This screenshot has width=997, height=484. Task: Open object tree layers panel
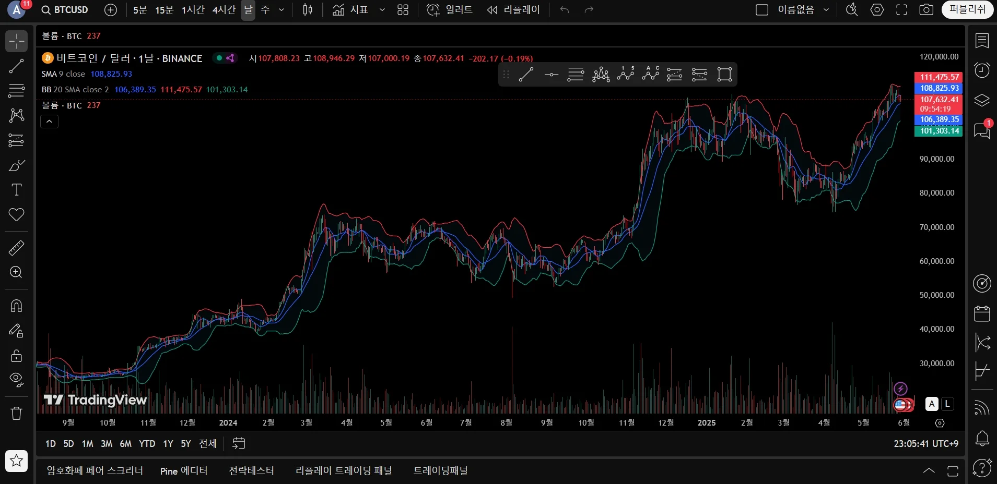pos(982,100)
